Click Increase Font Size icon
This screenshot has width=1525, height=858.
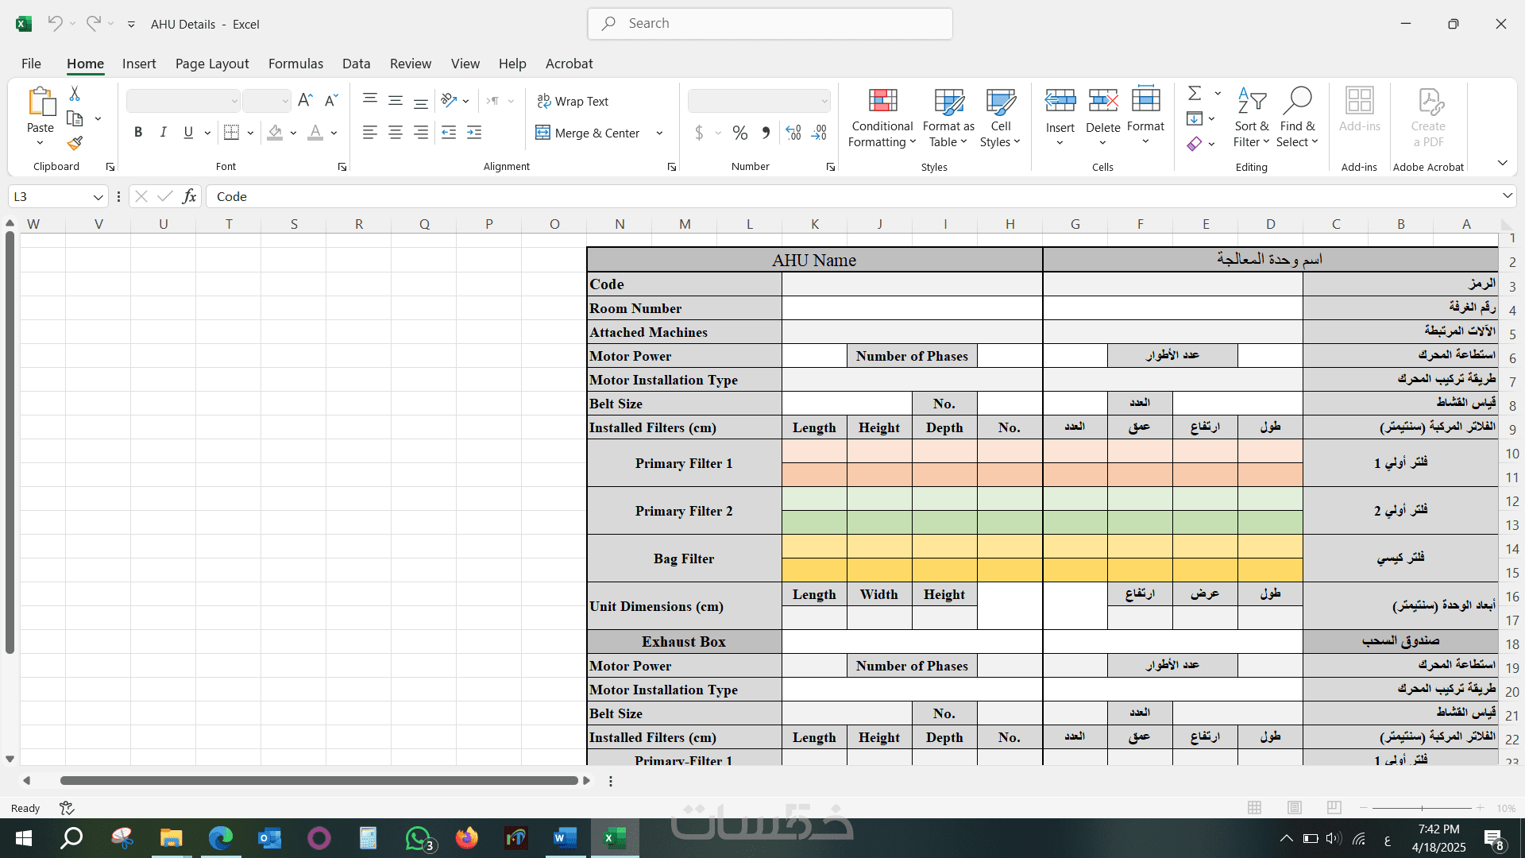point(305,100)
